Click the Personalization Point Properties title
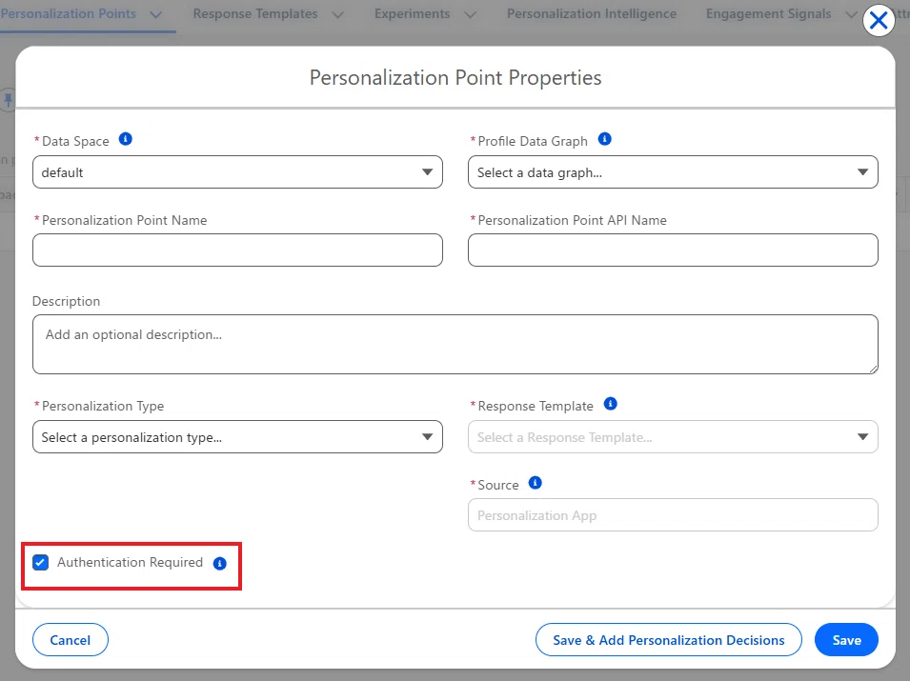This screenshot has height=681, width=910. (455, 78)
